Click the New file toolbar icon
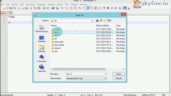171x96 pixels. pos(3,8)
